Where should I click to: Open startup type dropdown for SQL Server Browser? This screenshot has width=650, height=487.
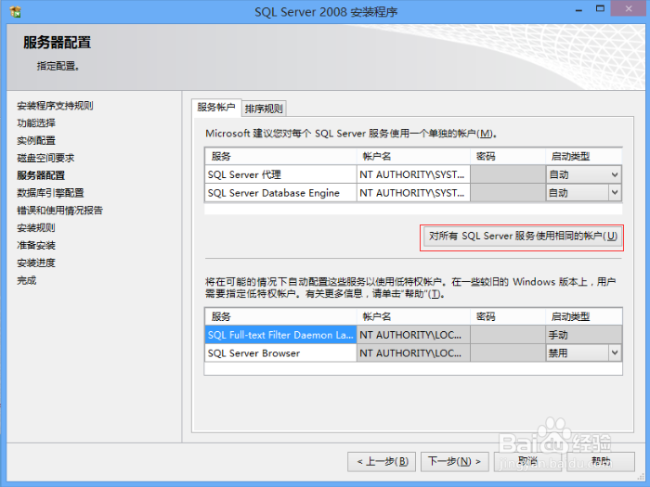[x=615, y=353]
